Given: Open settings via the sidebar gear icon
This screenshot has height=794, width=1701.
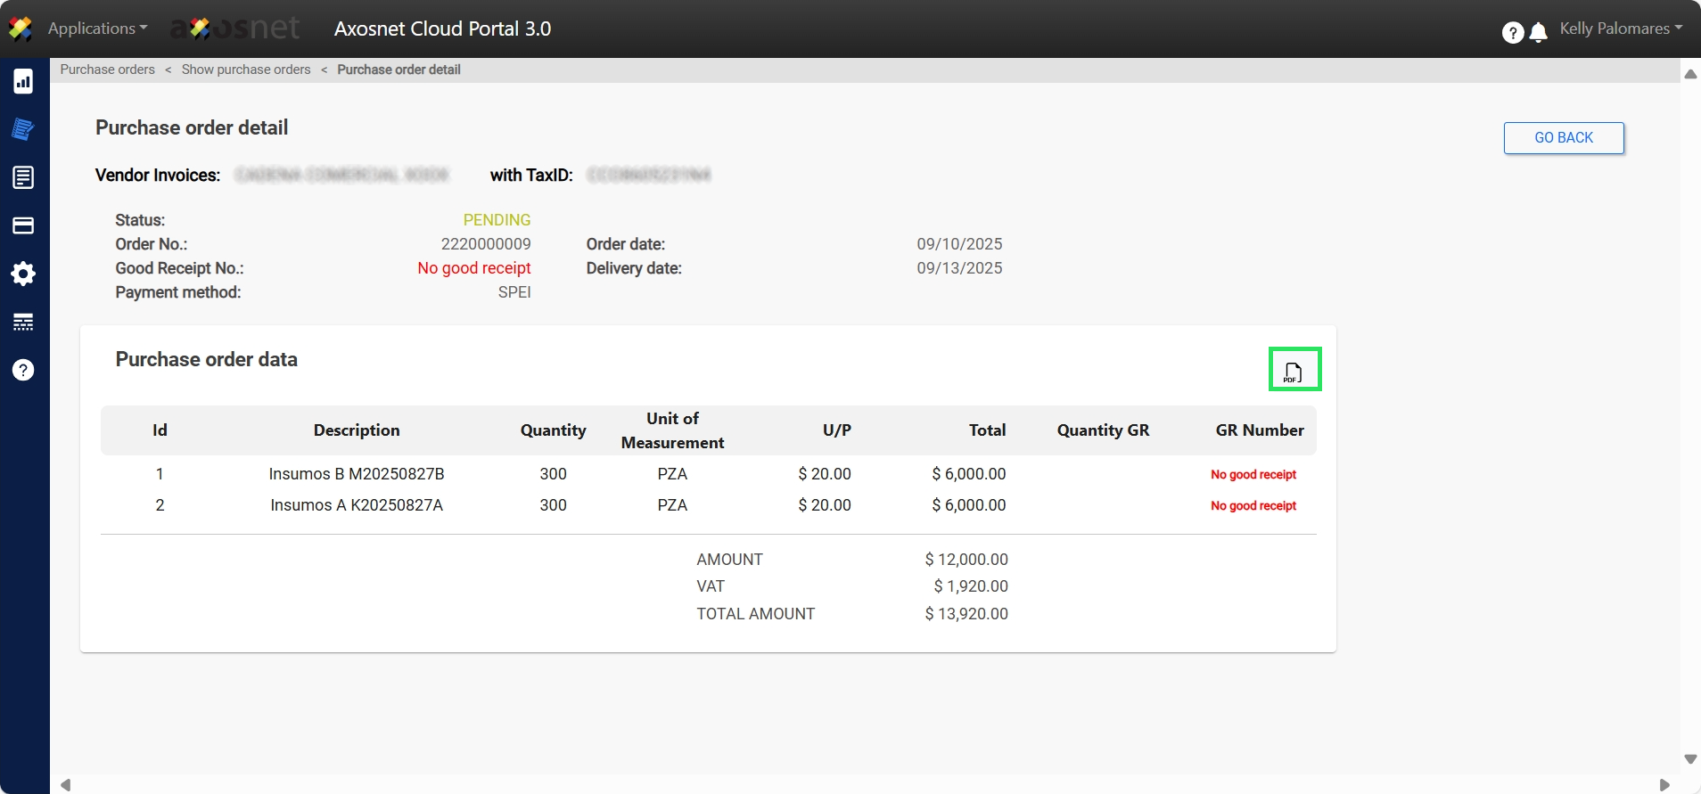Looking at the screenshot, I should (x=23, y=274).
